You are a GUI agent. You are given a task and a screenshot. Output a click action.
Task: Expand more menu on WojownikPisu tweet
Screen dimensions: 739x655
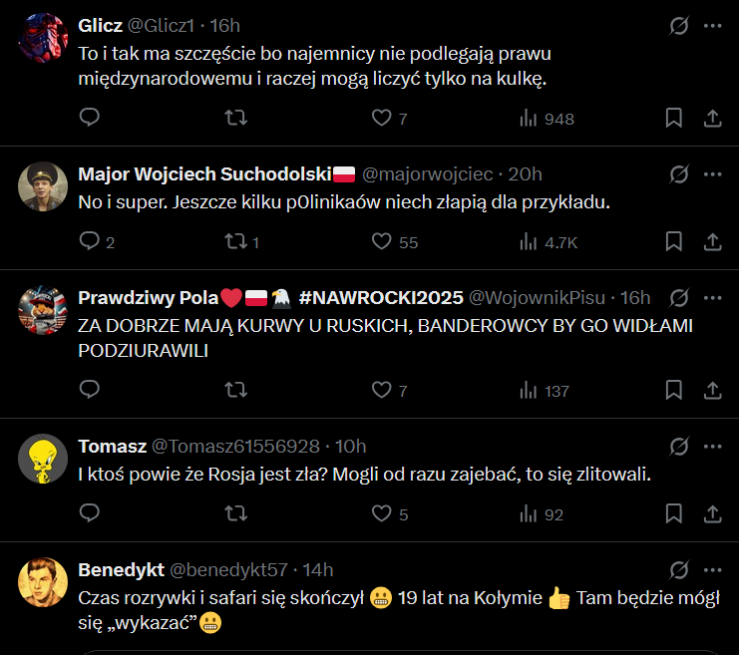click(713, 297)
